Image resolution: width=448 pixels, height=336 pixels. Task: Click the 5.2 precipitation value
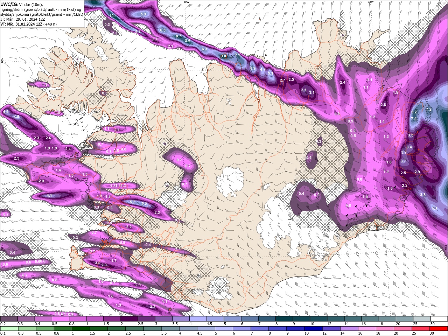coord(144,203)
